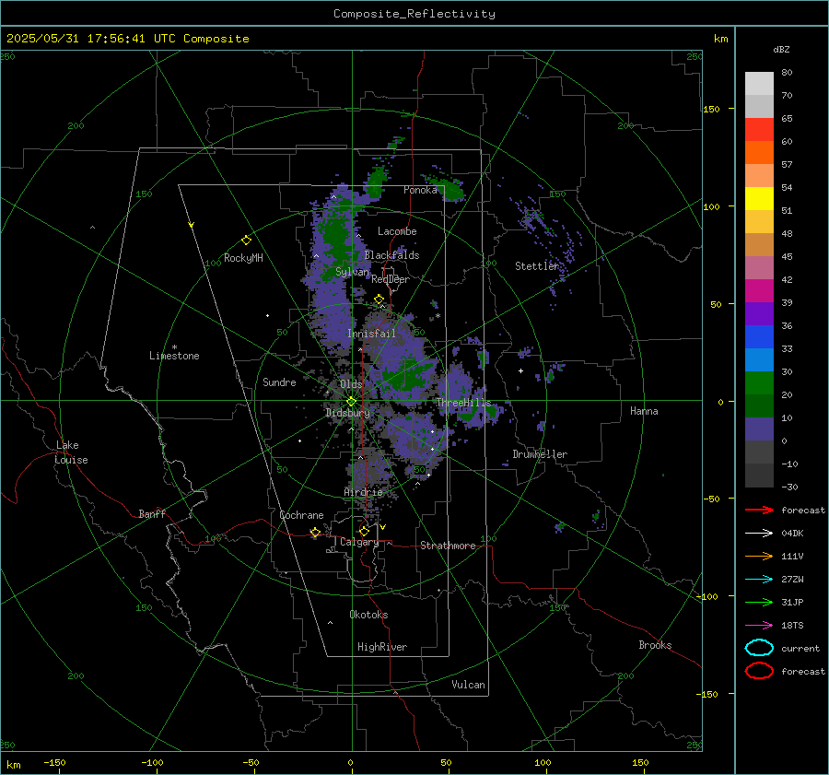The image size is (829, 775).
Task: Click the cyan current ellipse legend icon
Action: [759, 648]
